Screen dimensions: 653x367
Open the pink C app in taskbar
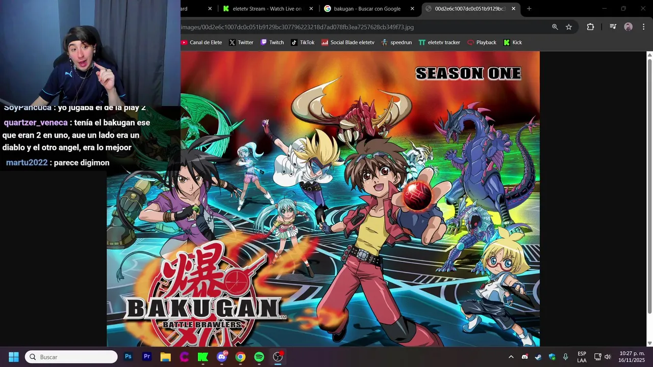point(184,357)
